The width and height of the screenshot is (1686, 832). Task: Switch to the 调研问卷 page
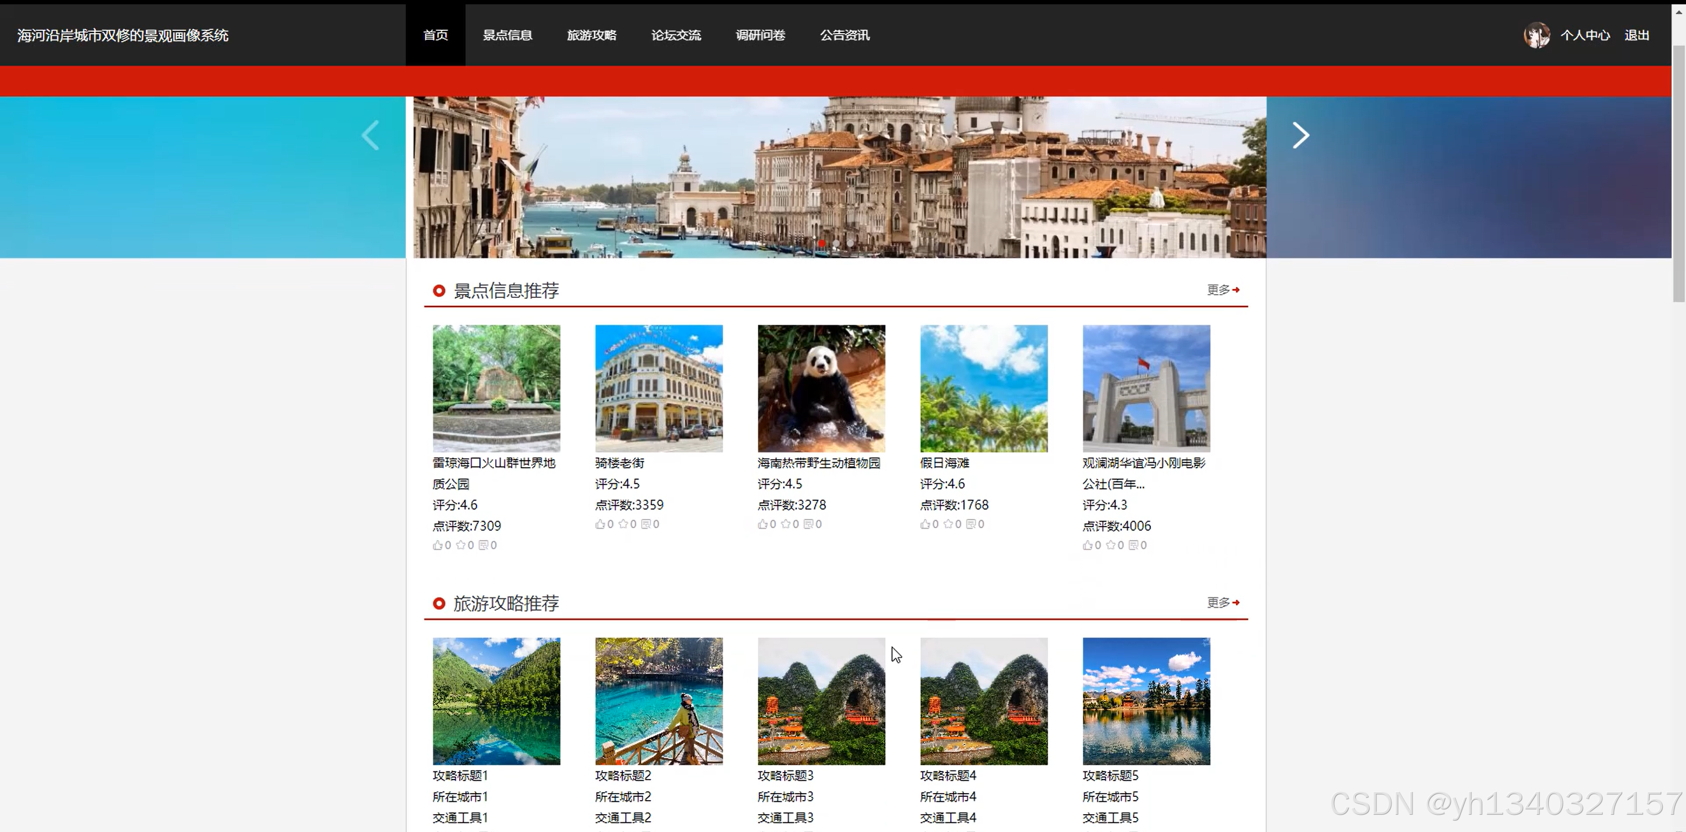pos(760,35)
